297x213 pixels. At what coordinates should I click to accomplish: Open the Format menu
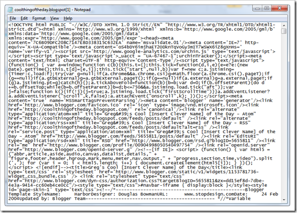point(39,18)
